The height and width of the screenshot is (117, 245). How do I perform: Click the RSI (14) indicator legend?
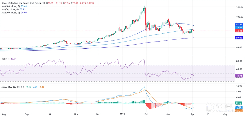(x=5, y=58)
